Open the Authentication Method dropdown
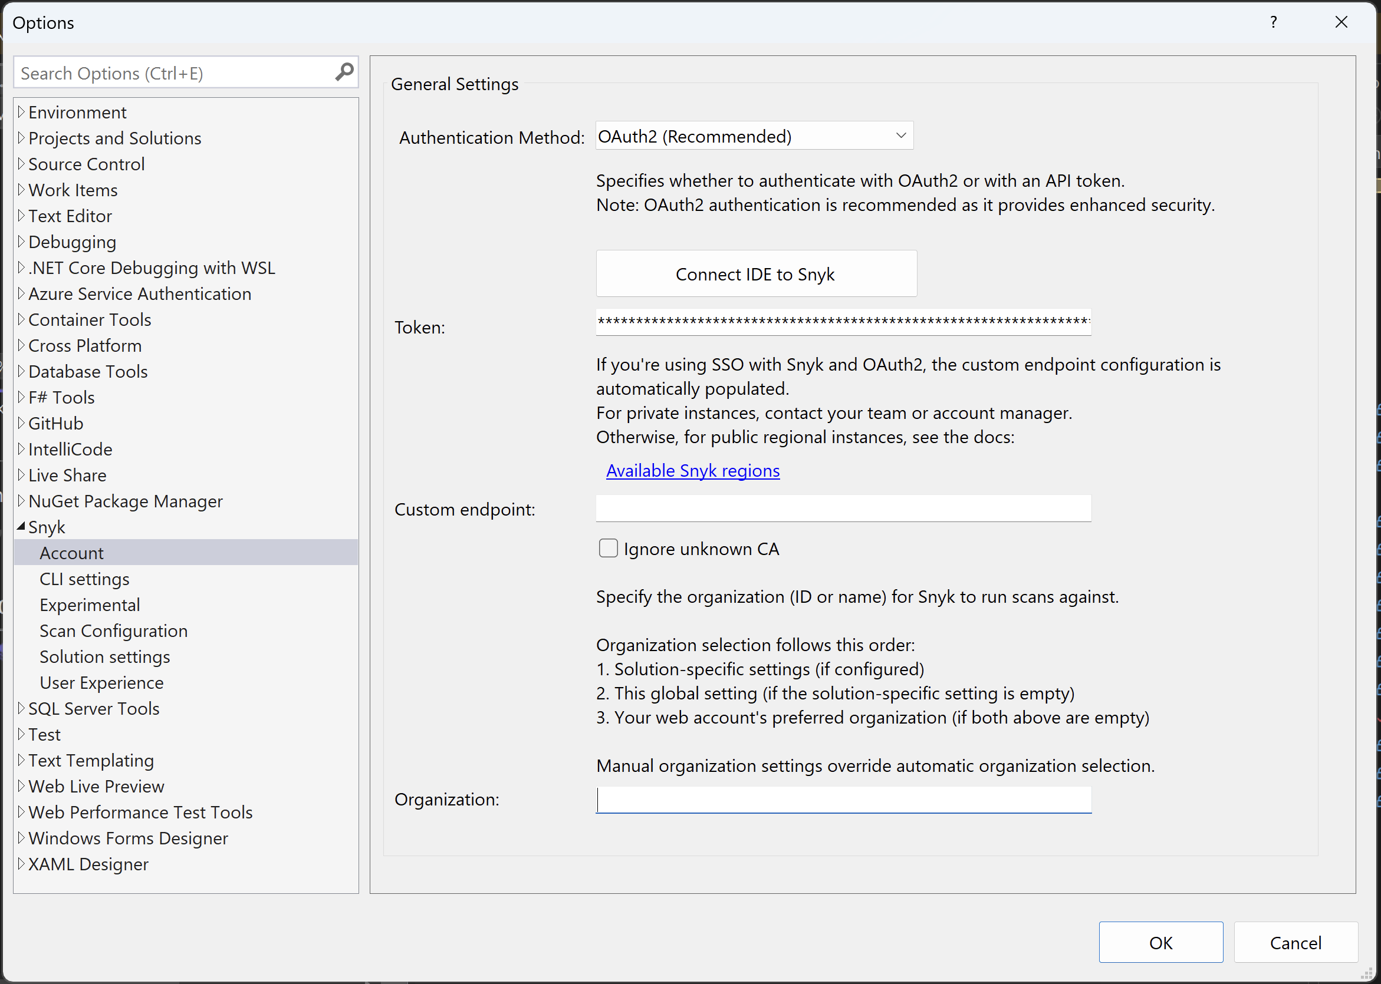 click(x=754, y=136)
